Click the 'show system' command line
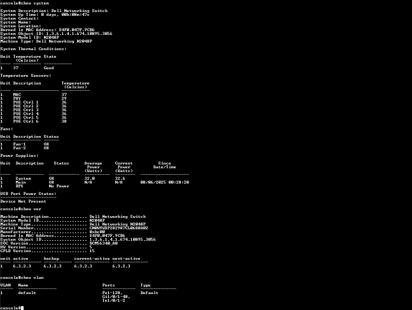 point(25,3)
